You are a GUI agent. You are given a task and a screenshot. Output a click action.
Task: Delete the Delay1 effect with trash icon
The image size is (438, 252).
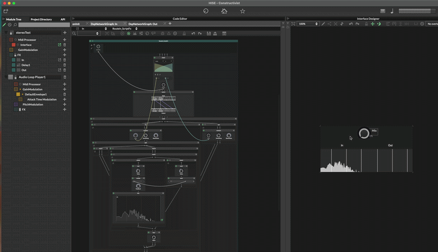(65, 65)
